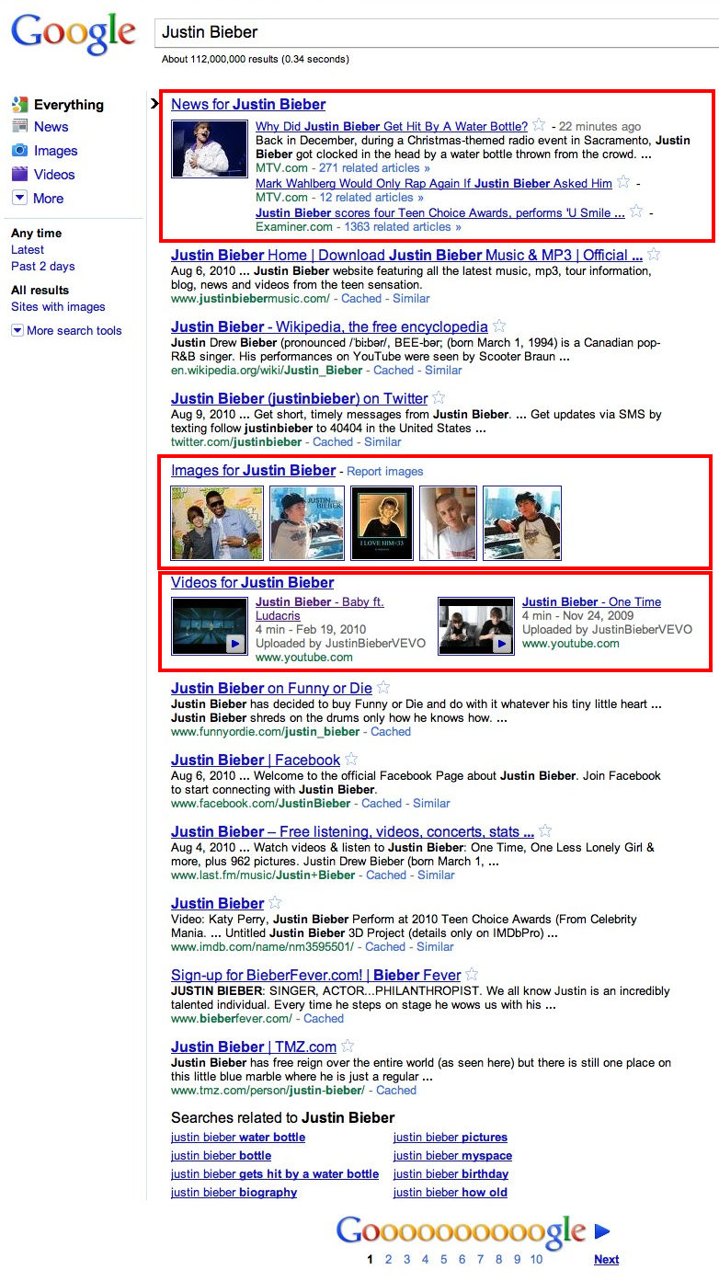This screenshot has height=1281, width=719.
Task: Open Cached link for Facebook result
Action: (382, 803)
